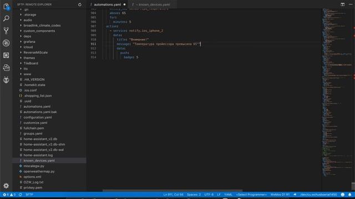
Task: Open the home-assistant.log file
Action: click(38, 155)
